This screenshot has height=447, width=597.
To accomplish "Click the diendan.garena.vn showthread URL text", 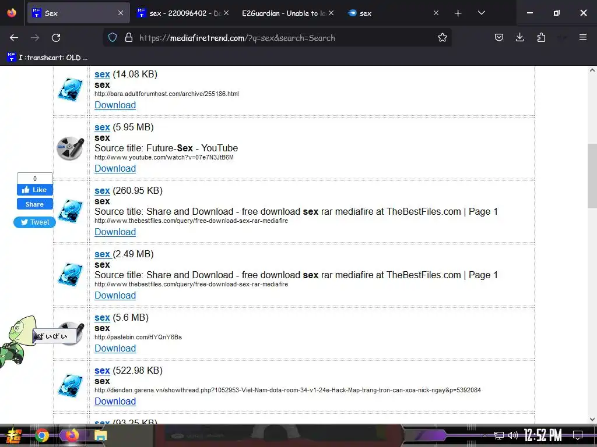I will 287,390.
